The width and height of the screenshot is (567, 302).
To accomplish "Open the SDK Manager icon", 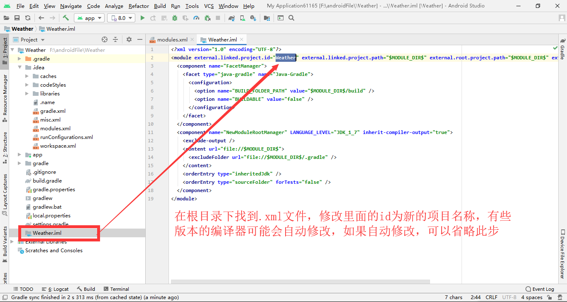I will click(253, 18).
